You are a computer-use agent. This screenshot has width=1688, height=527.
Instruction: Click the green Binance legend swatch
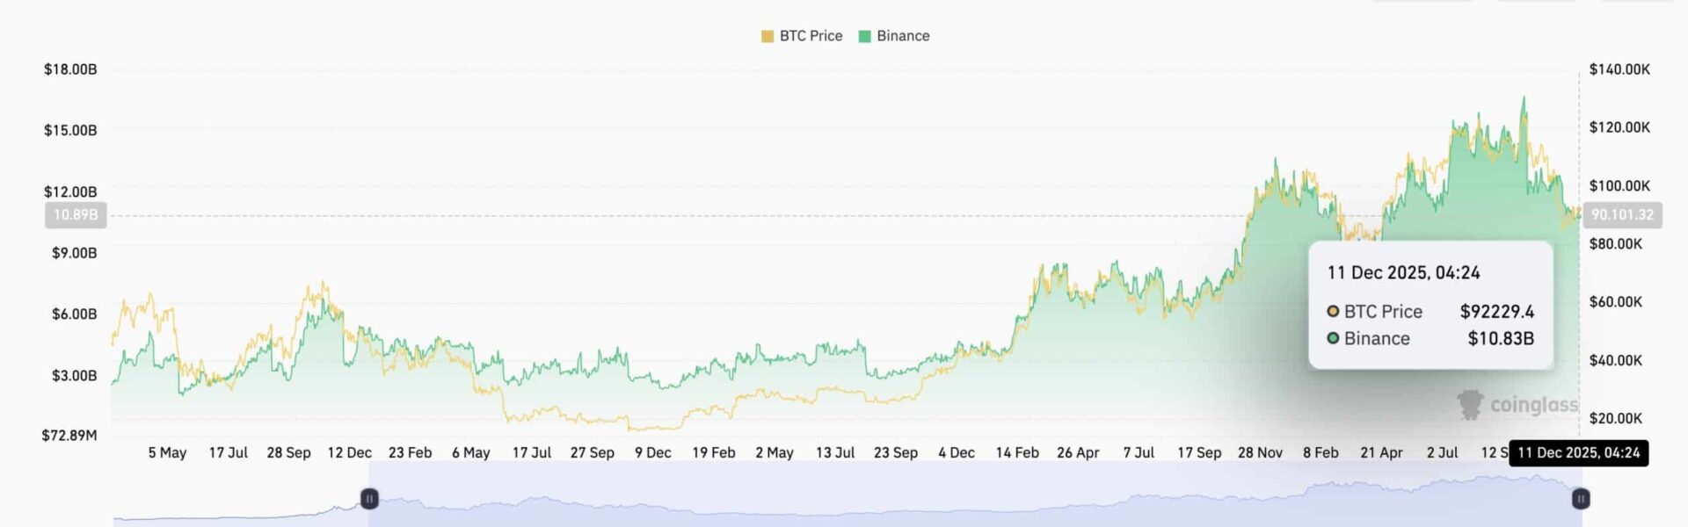click(x=864, y=36)
